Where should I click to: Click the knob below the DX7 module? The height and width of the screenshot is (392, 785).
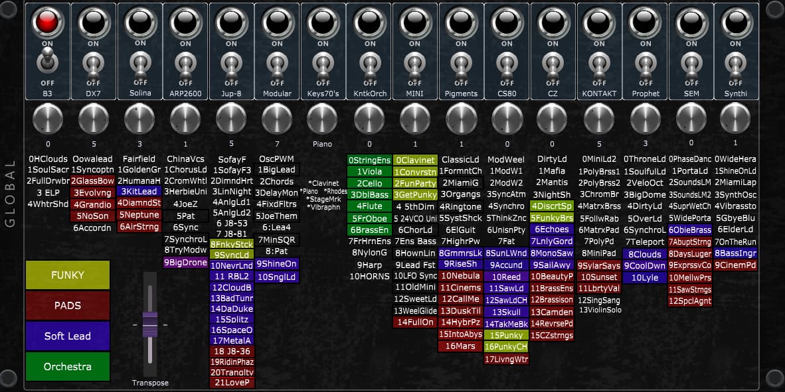tap(94, 119)
